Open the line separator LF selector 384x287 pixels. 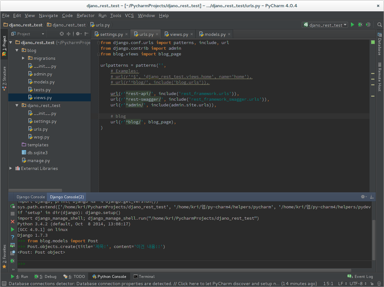point(342,284)
